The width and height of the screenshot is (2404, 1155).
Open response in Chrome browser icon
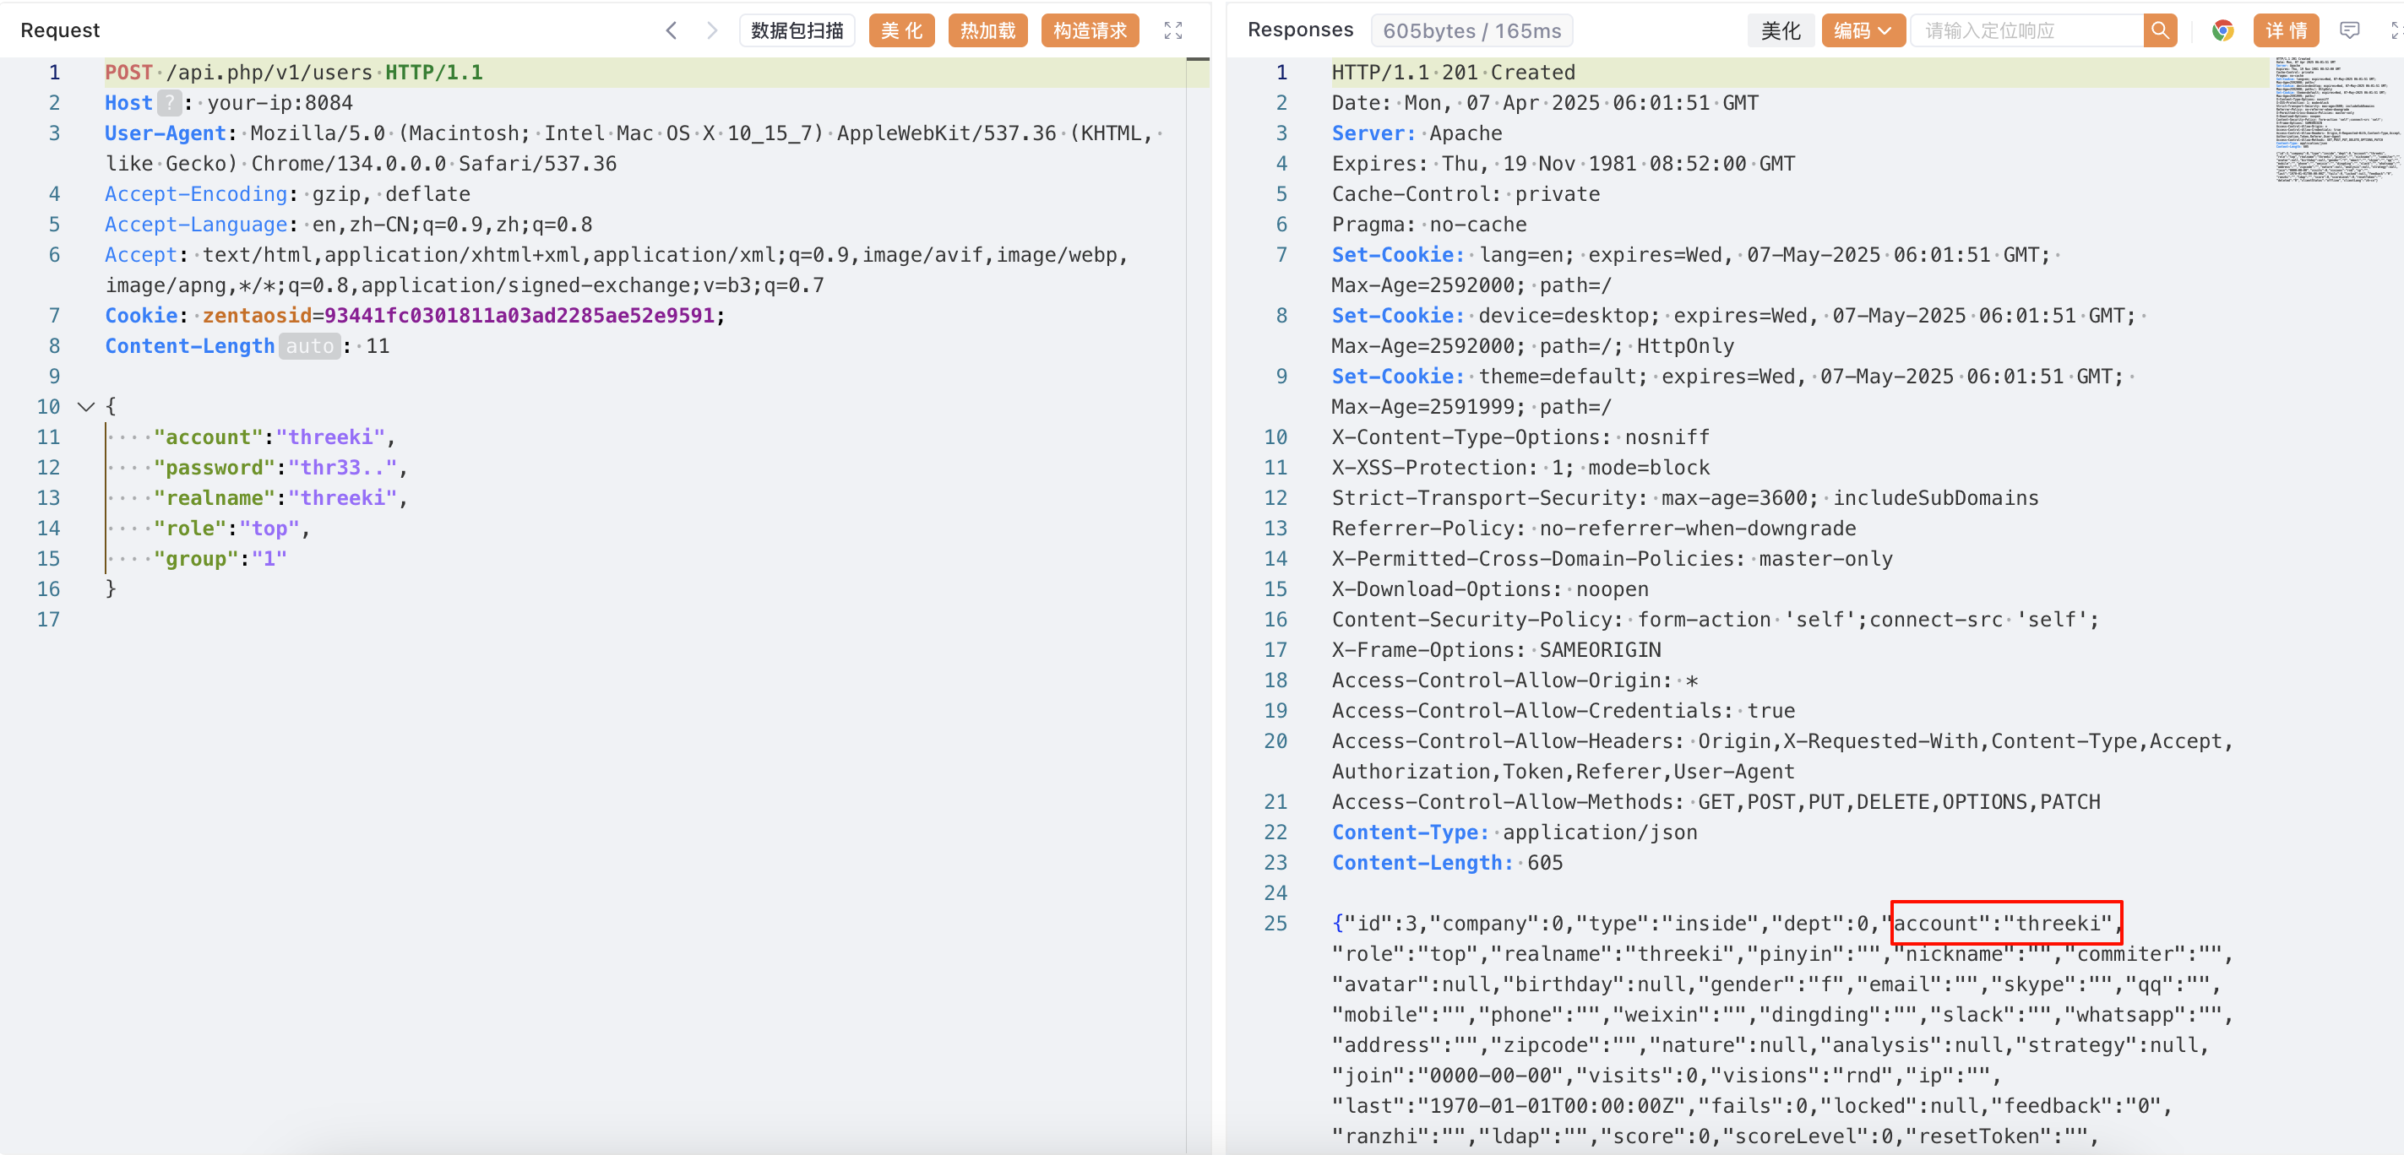pyautogui.click(x=2222, y=30)
